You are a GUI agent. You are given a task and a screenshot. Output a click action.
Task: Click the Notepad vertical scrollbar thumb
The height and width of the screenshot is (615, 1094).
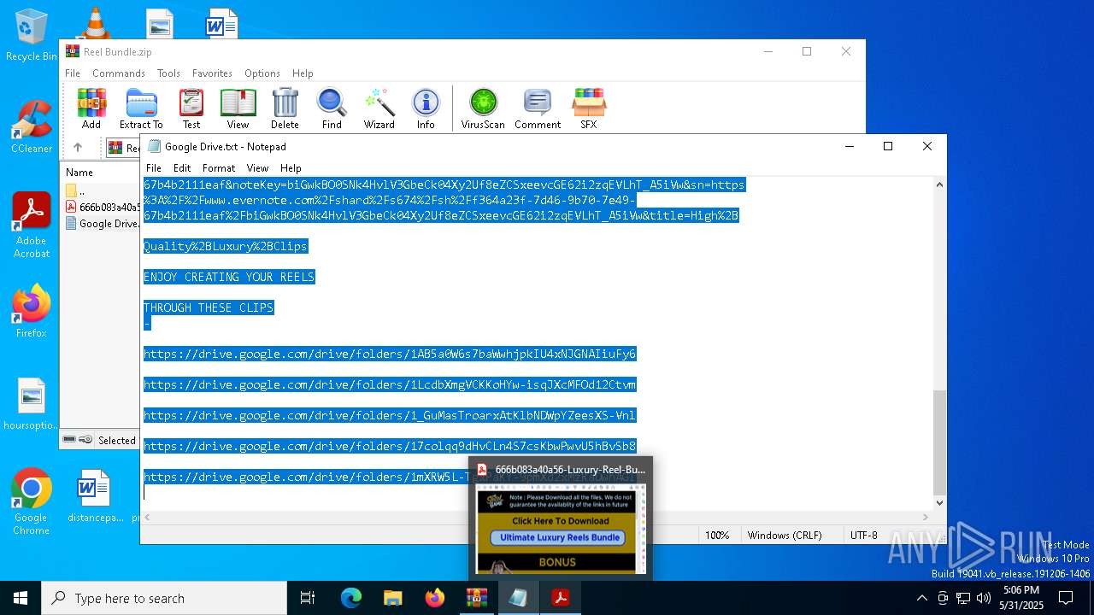pos(939,442)
